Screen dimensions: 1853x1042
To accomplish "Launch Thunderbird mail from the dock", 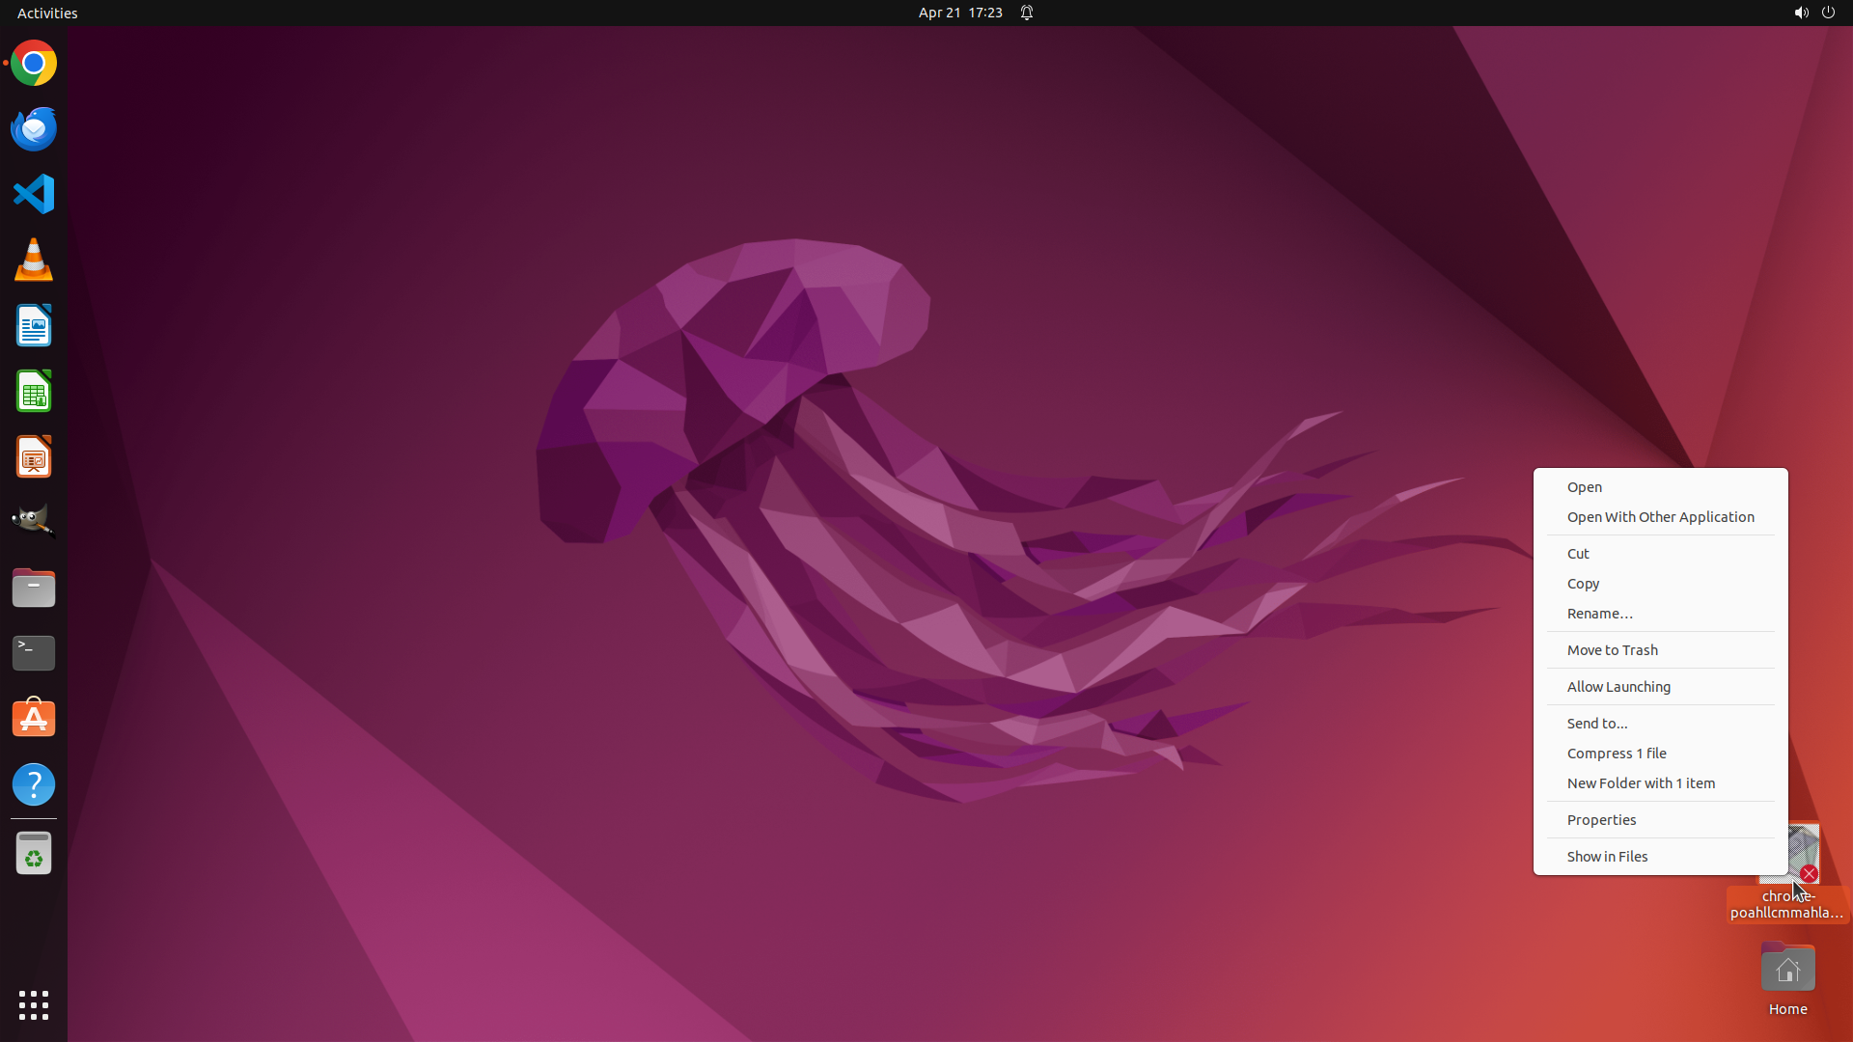I will [x=34, y=129].
